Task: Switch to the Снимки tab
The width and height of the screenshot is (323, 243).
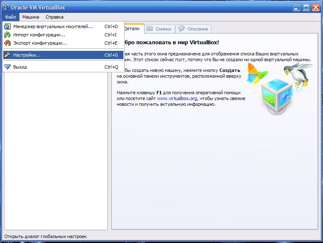Action: point(160,29)
